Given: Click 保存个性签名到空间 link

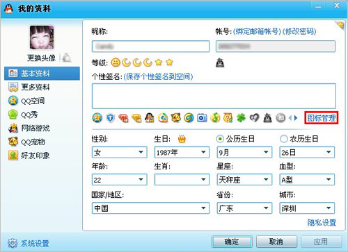Looking at the screenshot, I should (158, 76).
